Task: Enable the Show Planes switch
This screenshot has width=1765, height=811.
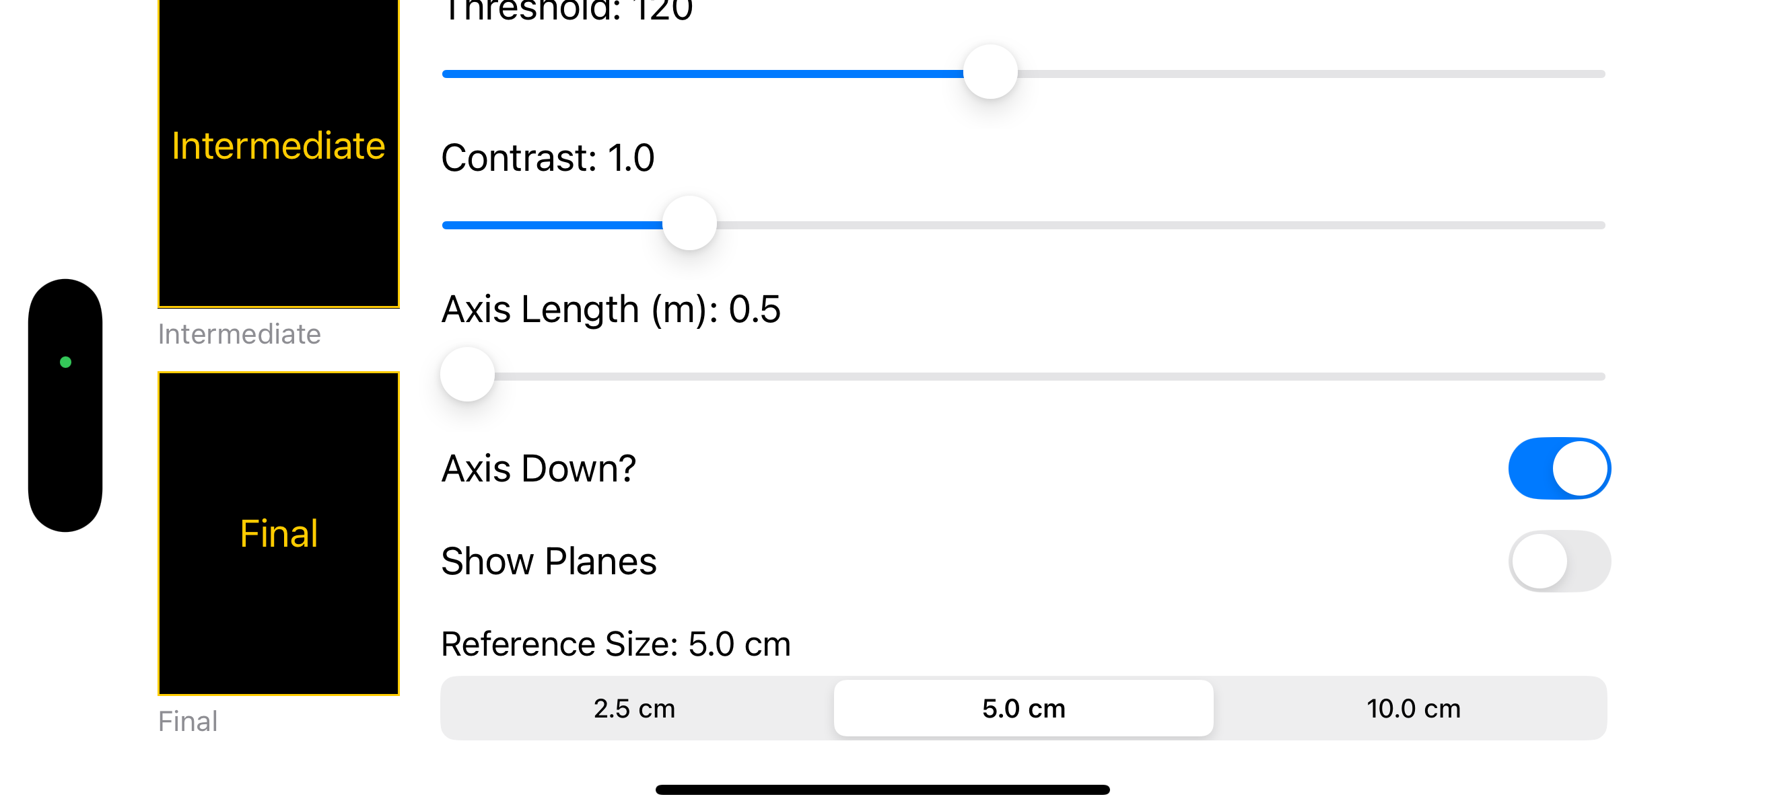Action: point(1559,562)
